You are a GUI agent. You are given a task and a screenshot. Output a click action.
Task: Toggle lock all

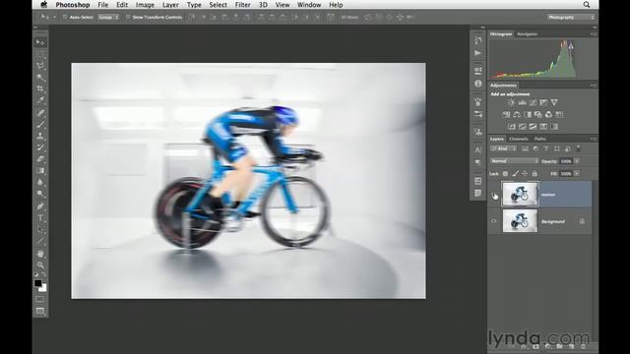535,174
